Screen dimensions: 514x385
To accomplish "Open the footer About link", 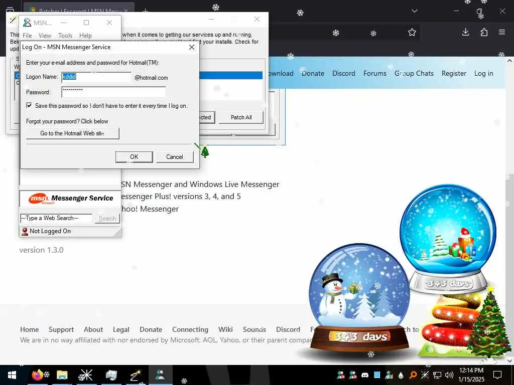I will point(93,329).
